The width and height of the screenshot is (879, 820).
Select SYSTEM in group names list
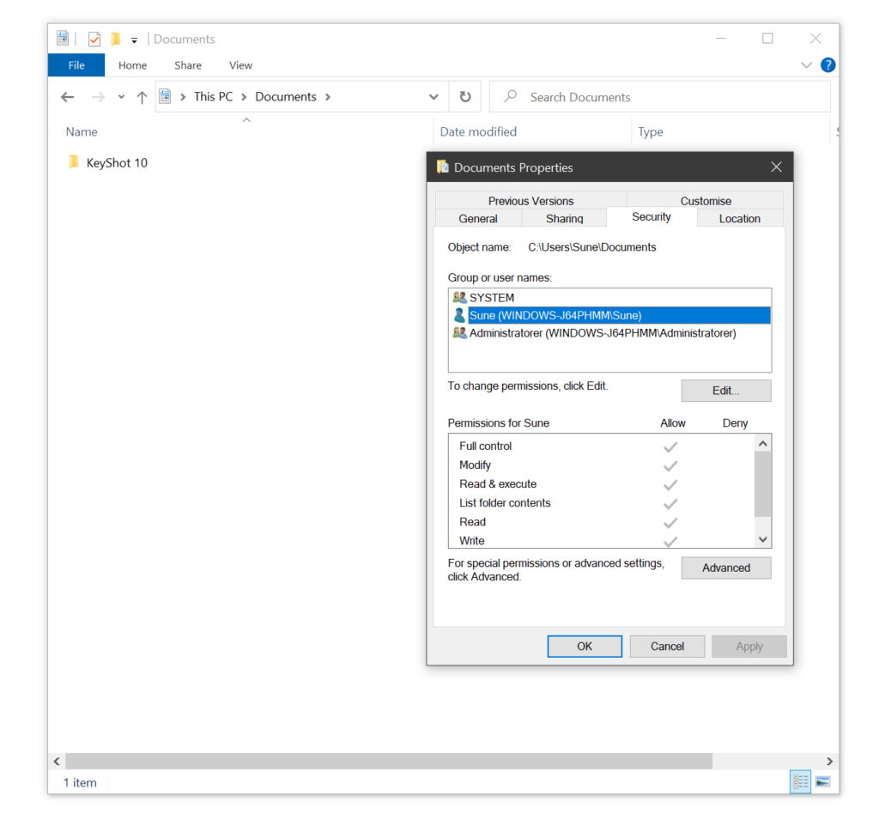pyautogui.click(x=492, y=298)
